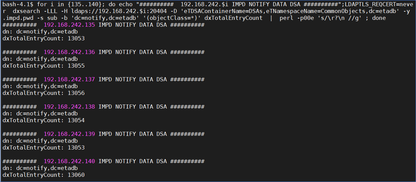
Task: Click the 13053 count under 192.168.242.135
Action: (x=76, y=39)
